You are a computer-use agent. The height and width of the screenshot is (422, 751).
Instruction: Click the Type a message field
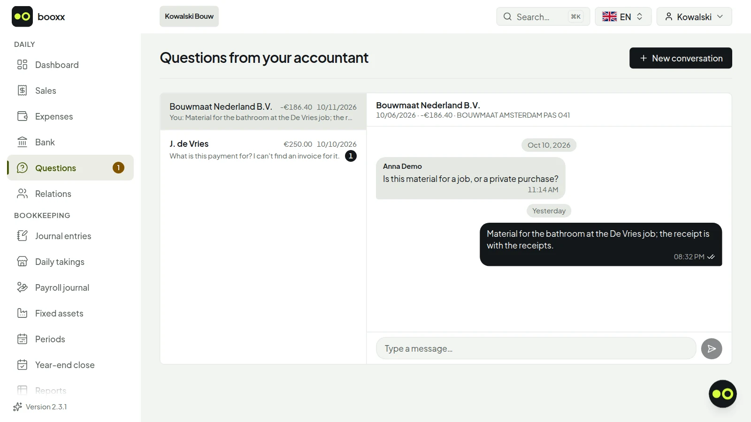536,348
